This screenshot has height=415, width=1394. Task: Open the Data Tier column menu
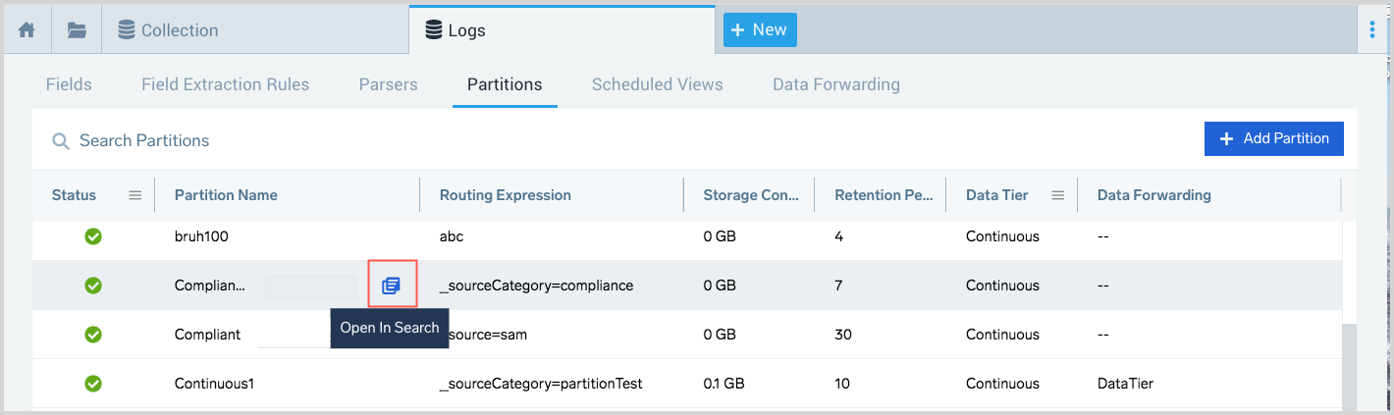point(1057,195)
